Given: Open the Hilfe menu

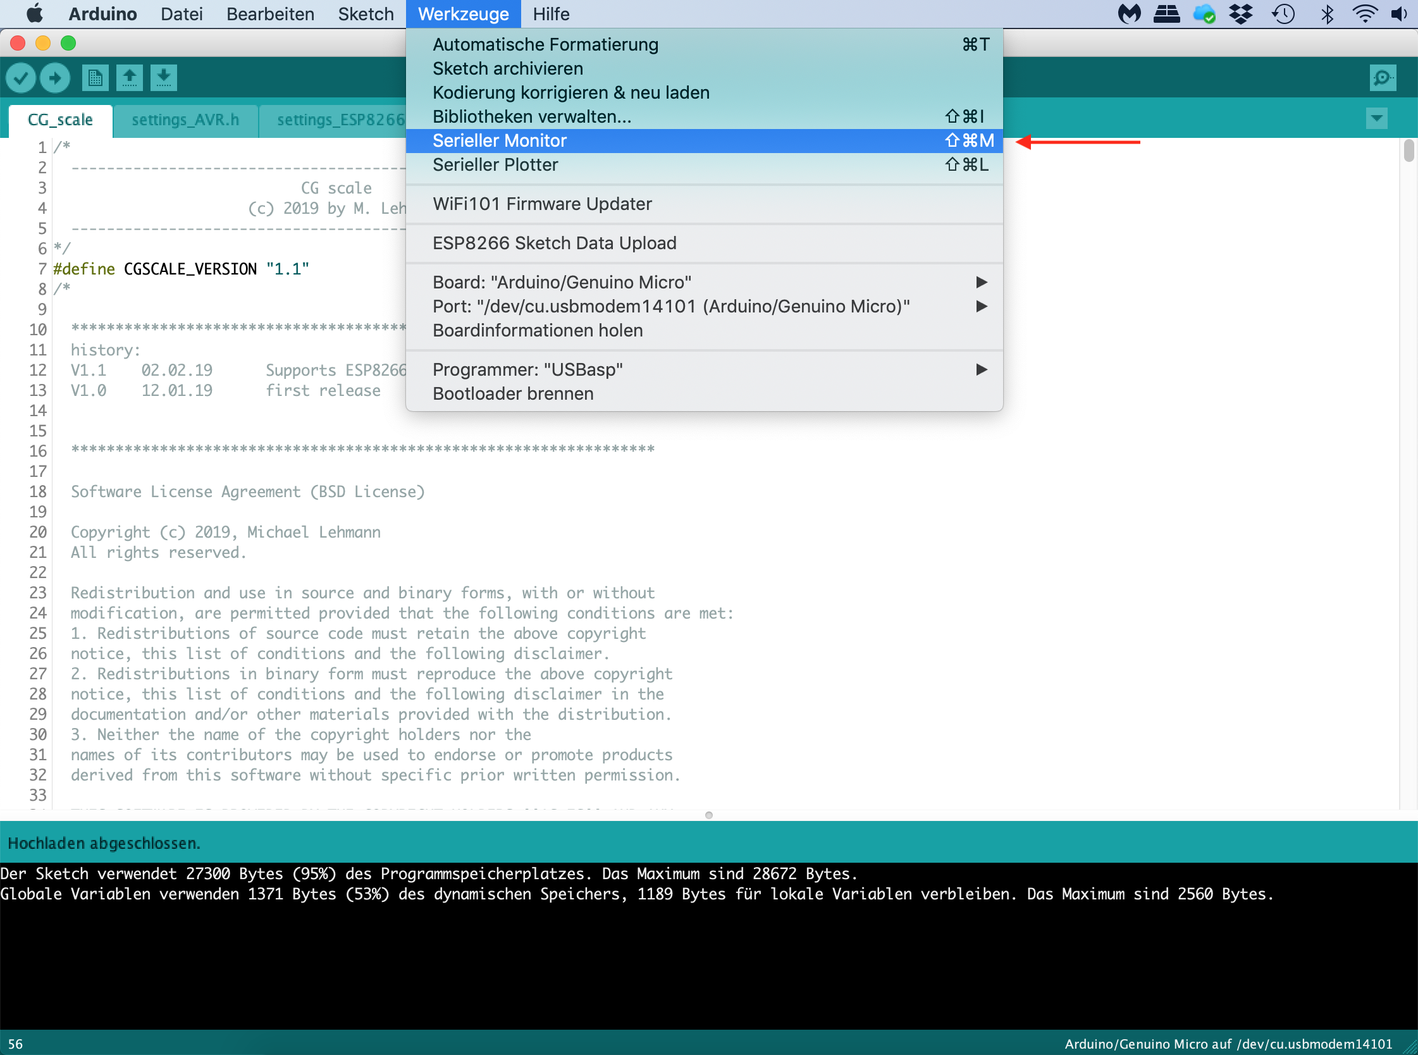Looking at the screenshot, I should click(551, 14).
